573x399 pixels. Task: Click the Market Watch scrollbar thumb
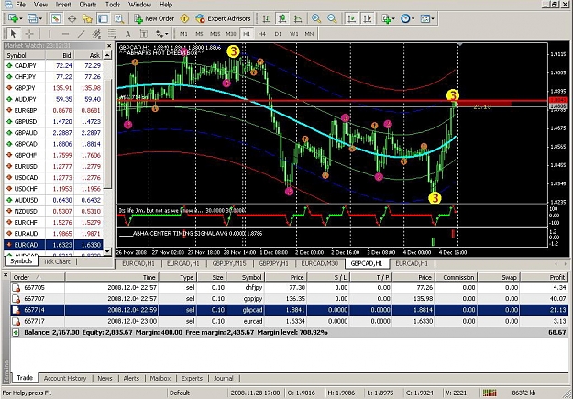coord(107,134)
